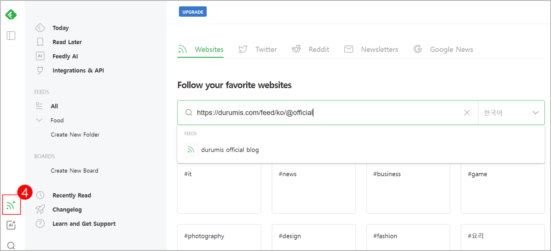Open the #photography topic card
551x251 pixels.
click(x=219, y=238)
